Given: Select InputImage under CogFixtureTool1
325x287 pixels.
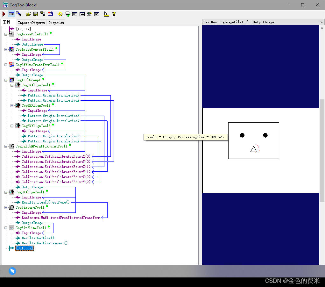Looking at the screenshot, I should pos(31,212).
